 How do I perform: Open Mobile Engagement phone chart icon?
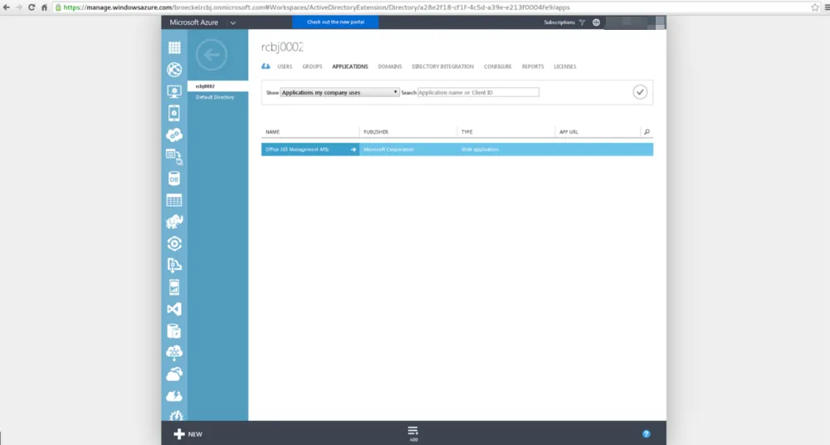174,287
